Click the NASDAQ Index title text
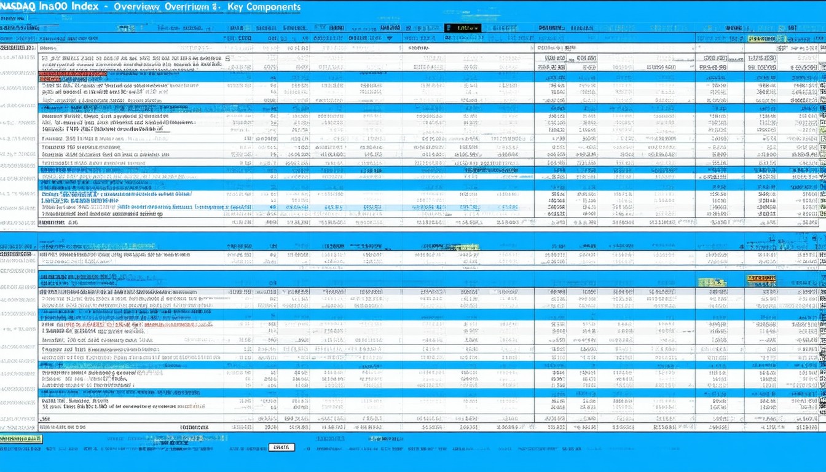Image resolution: width=826 pixels, height=472 pixels. point(49,7)
